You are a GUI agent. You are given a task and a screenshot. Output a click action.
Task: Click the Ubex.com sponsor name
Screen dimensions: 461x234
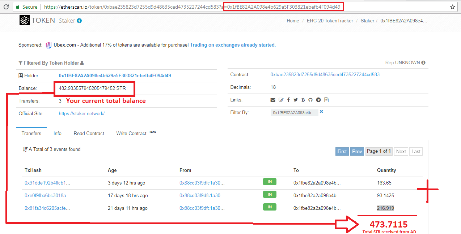65,45
